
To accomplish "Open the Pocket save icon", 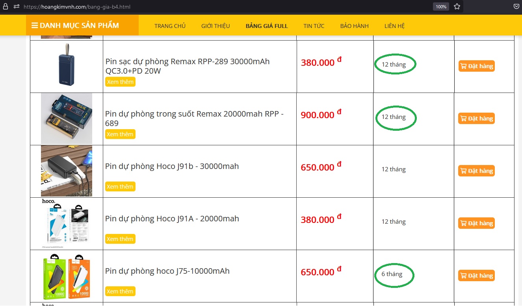I will pos(516,7).
